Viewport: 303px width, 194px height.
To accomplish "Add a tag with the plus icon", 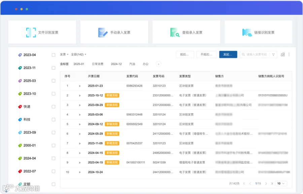I will pyautogui.click(x=159, y=64).
